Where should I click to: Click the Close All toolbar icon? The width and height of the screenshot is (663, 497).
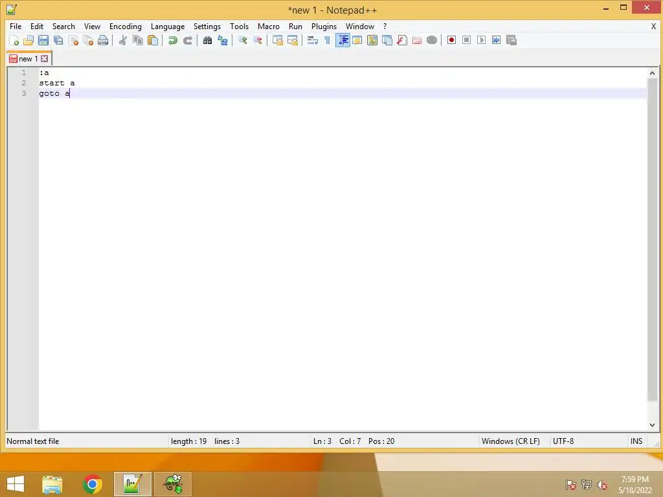pyautogui.click(x=88, y=40)
